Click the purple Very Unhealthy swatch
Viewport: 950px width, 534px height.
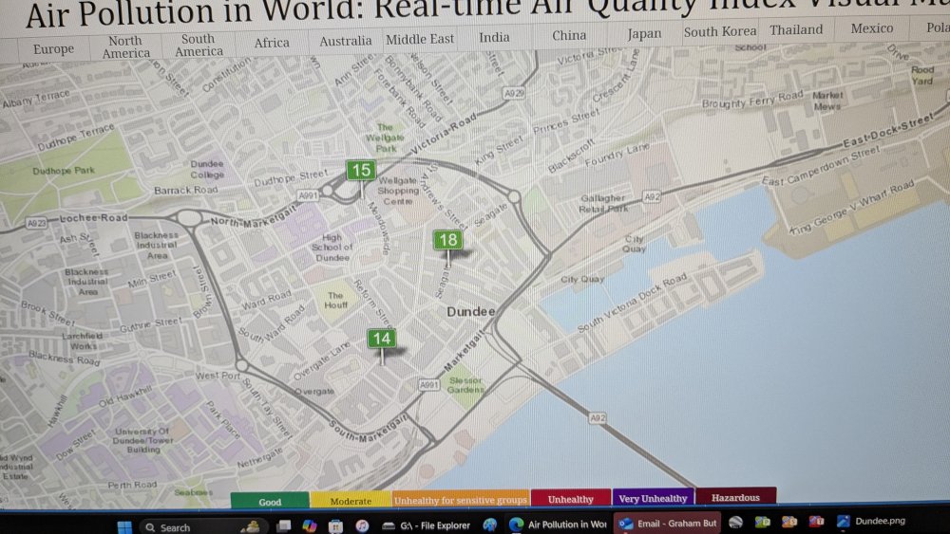(653, 498)
